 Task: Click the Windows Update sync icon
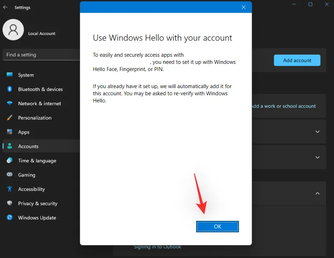(10, 218)
